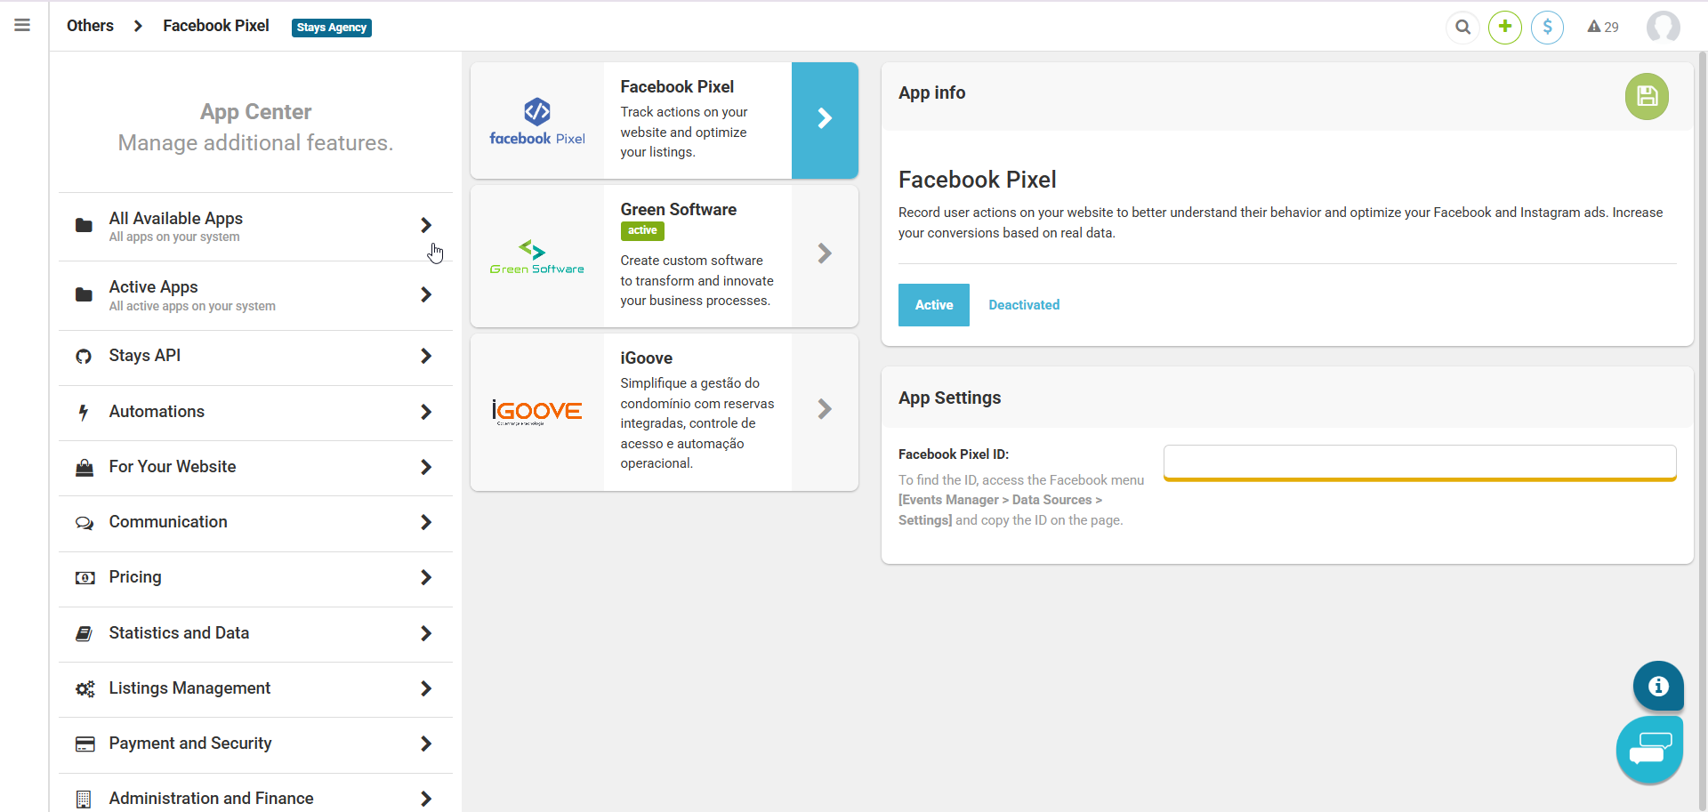Screen dimensions: 1708x812
Task: Expand the Statistics and Data chevron
Action: coord(426,633)
